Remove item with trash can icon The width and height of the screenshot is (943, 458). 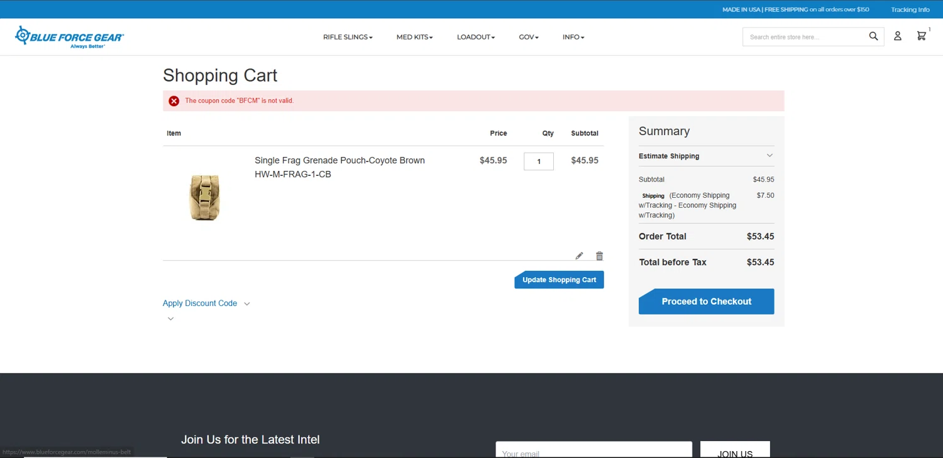click(x=599, y=256)
